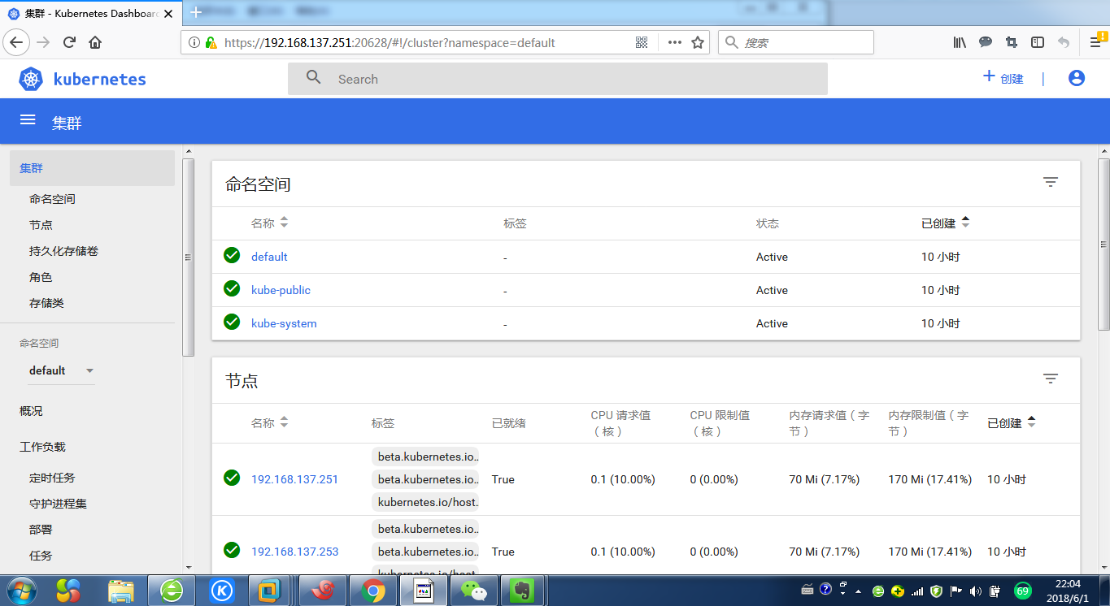Screen dimensions: 1110x606
Task: Open 守护进程集 in the sidebar
Action: (x=58, y=504)
